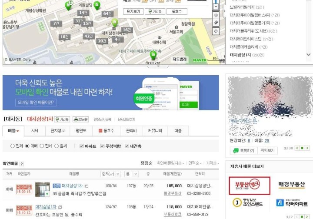Expand the complex list down chevron
Viewport: 313px width, 219px height.
coord(308,54)
